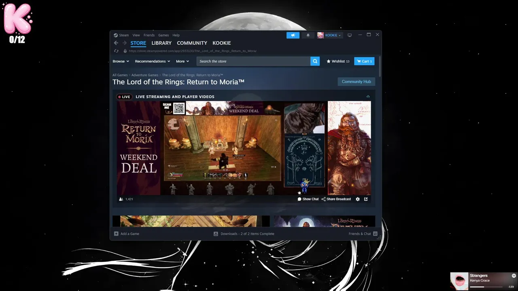
Task: Open announcements megaphone button
Action: pyautogui.click(x=293, y=35)
